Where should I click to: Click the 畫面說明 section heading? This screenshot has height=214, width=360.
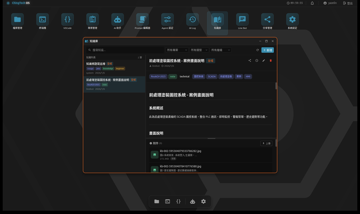pos(156,133)
